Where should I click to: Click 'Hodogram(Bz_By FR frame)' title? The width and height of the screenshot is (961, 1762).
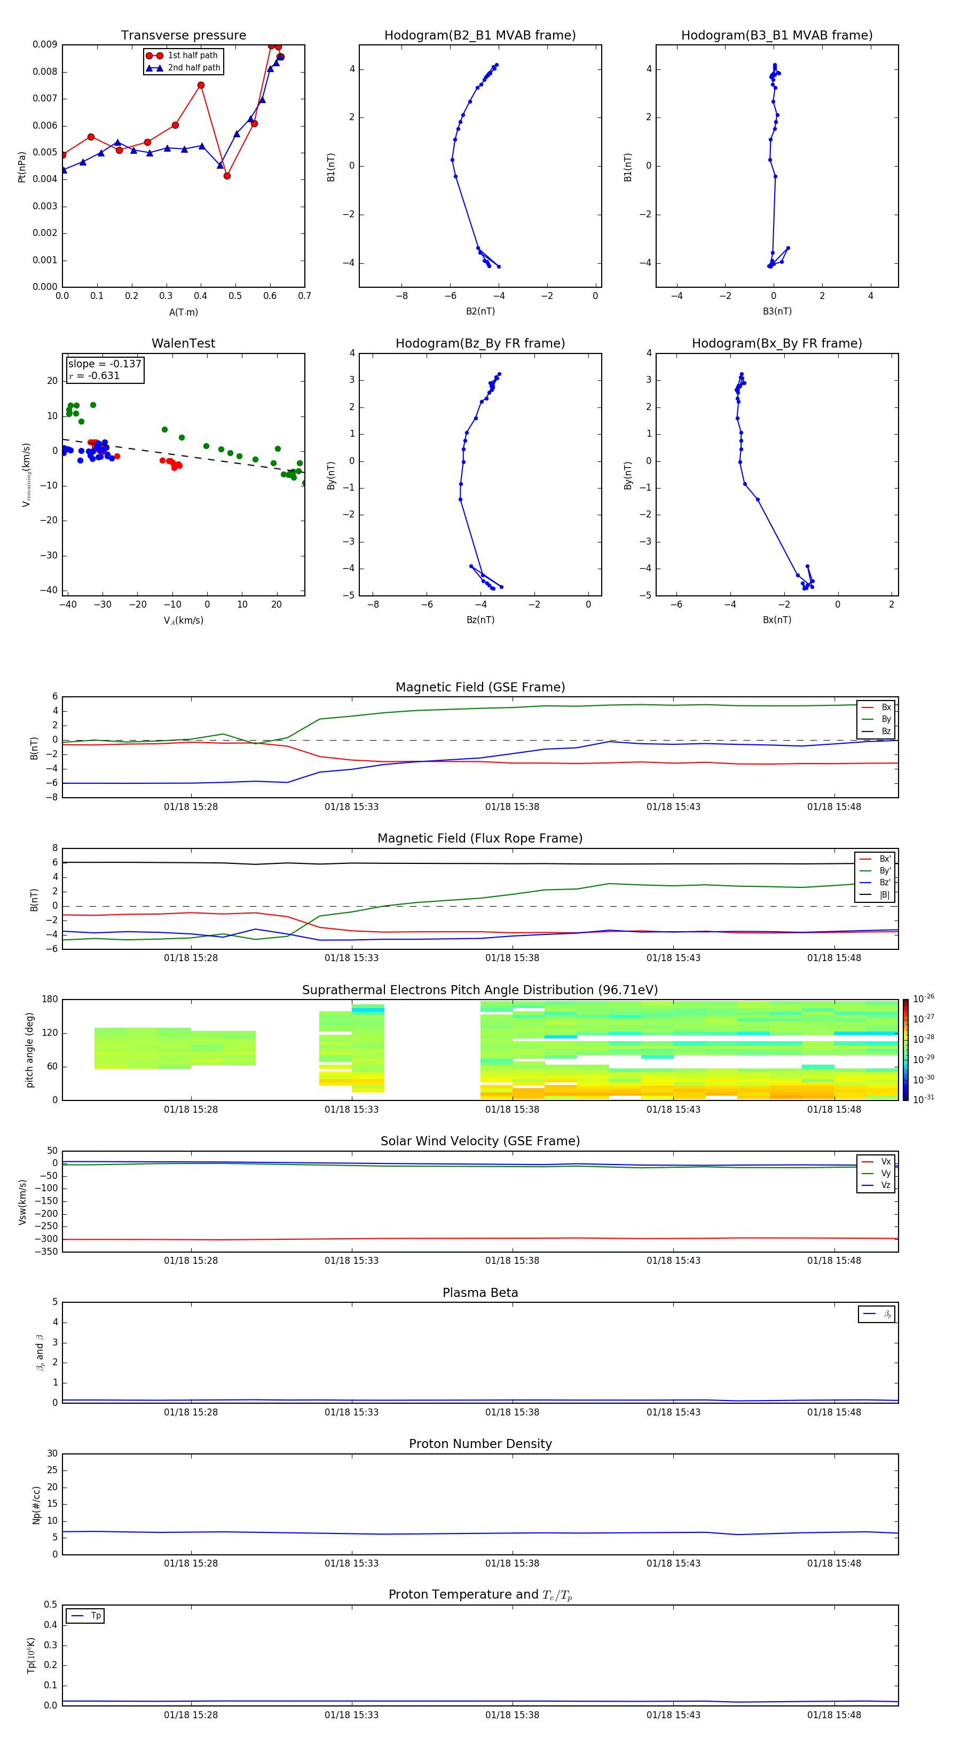[x=480, y=343]
